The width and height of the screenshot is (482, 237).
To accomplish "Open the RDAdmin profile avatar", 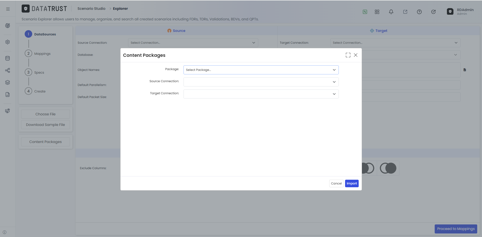I will (450, 12).
